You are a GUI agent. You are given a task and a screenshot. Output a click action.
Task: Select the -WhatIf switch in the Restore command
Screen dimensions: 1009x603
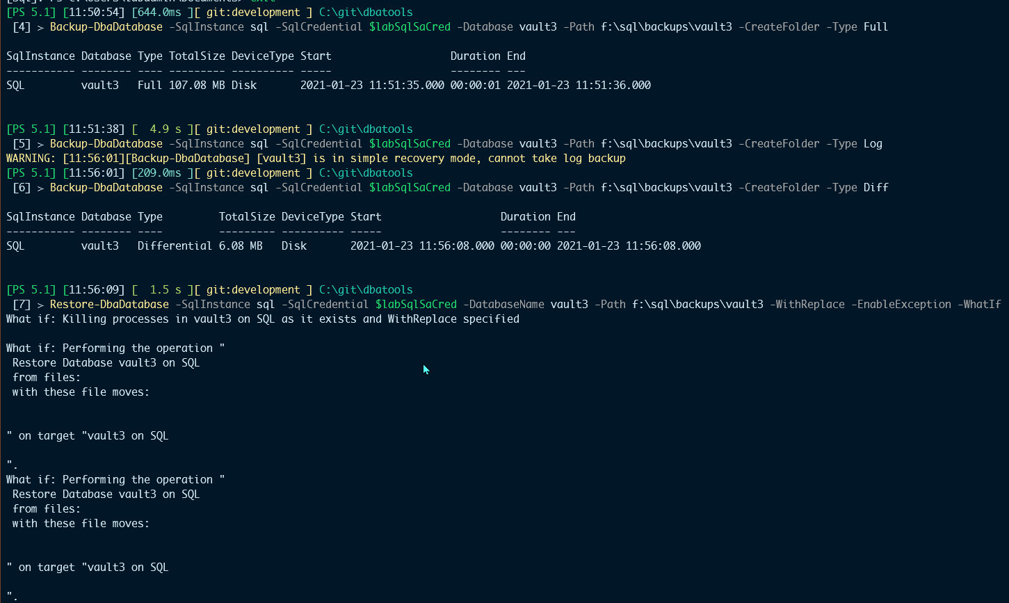coord(980,304)
